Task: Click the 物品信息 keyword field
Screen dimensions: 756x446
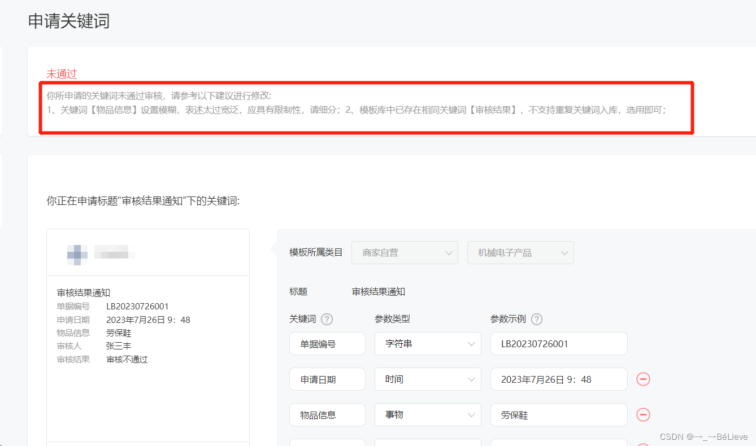Action: pyautogui.click(x=327, y=414)
